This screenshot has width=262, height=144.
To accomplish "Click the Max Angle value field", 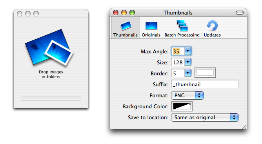I will click(178, 51).
